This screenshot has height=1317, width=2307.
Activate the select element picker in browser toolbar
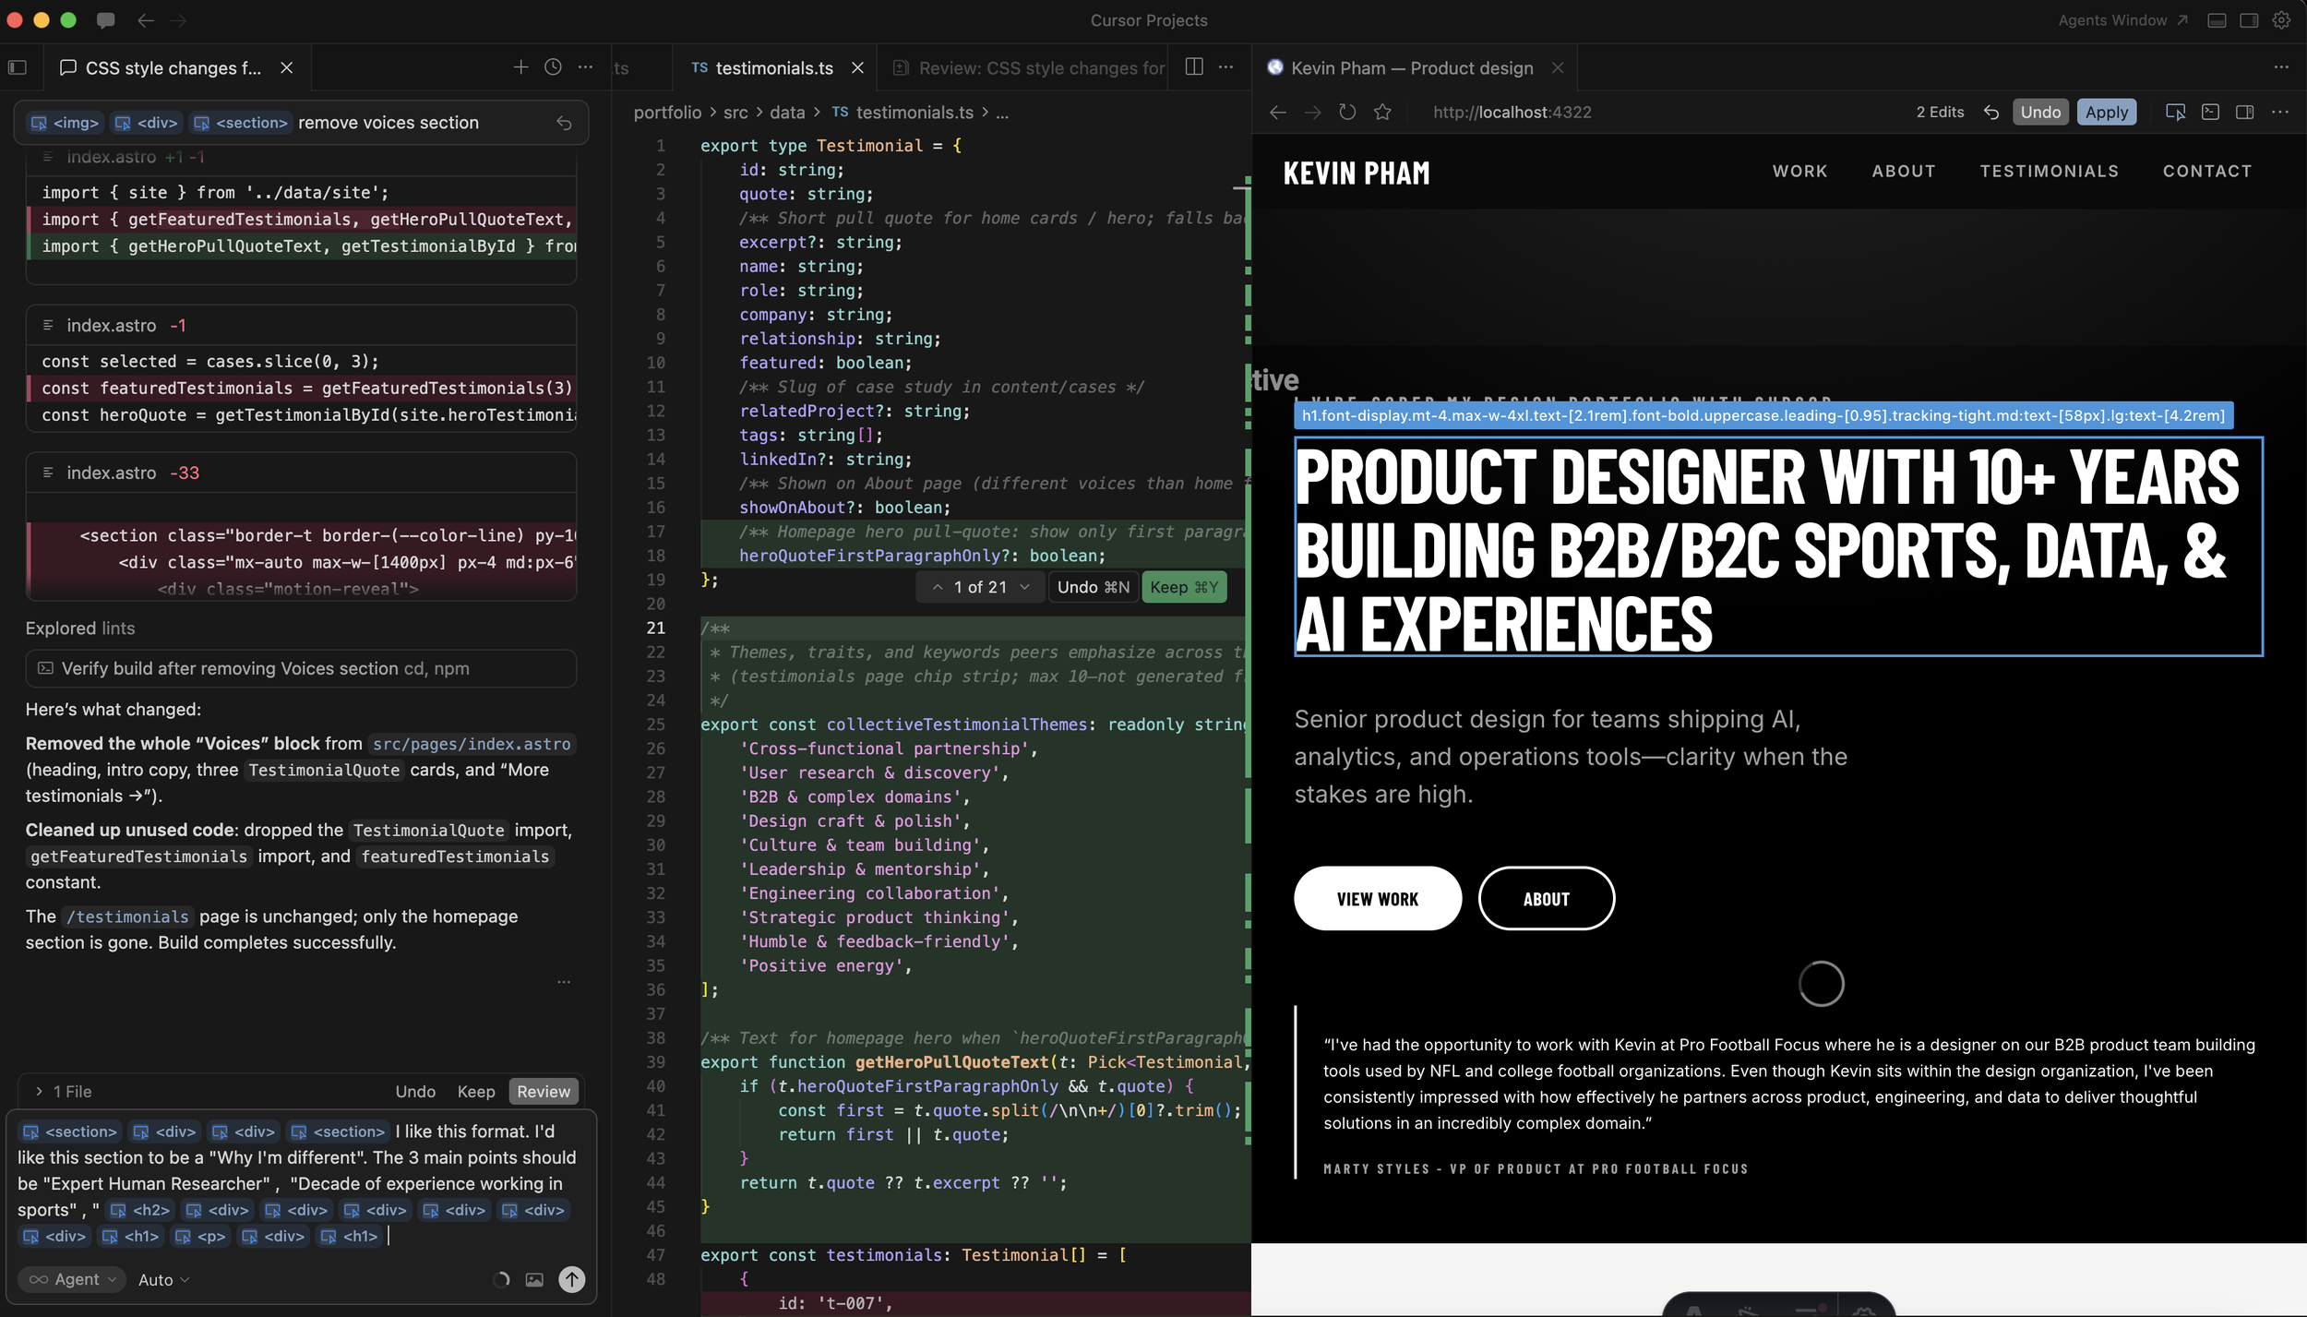2175,112
